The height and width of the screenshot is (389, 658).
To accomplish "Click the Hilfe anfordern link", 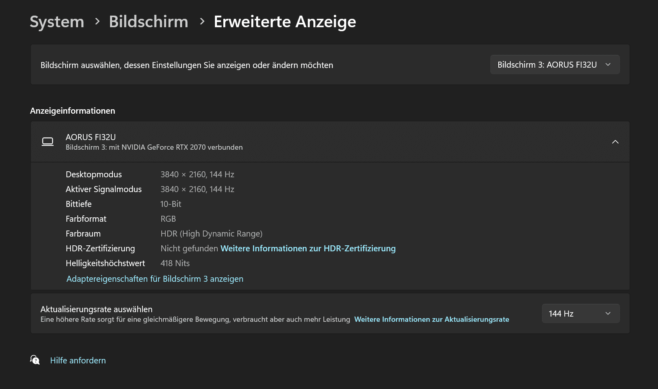I will coord(78,361).
